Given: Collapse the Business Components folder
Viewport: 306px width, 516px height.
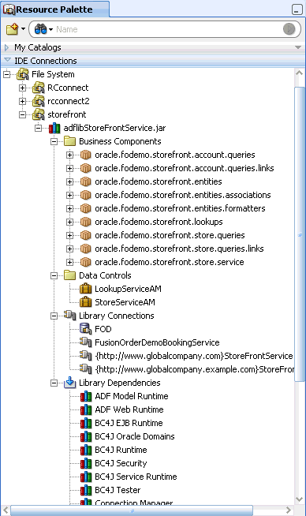Looking at the screenshot, I should pos(54,141).
